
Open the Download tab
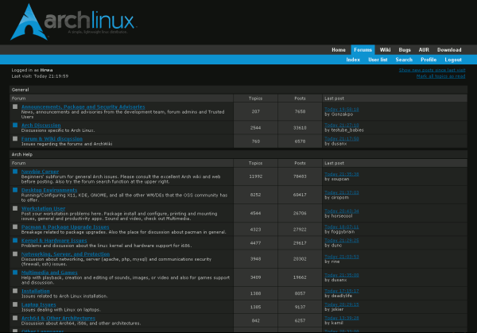(x=449, y=50)
